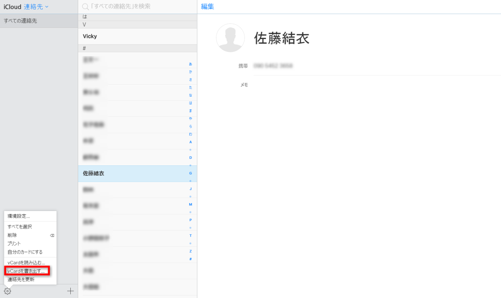Choose すべてを選択 in the popup menu
501x298 pixels.
[x=30, y=227]
